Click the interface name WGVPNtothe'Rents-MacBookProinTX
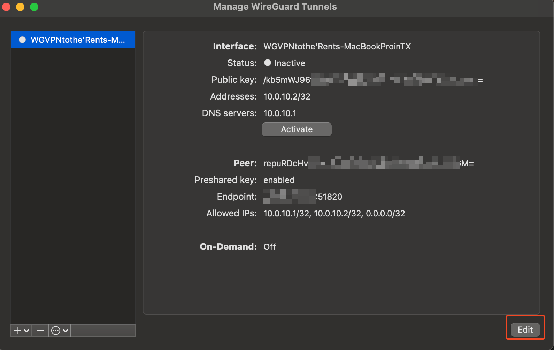 click(337, 46)
